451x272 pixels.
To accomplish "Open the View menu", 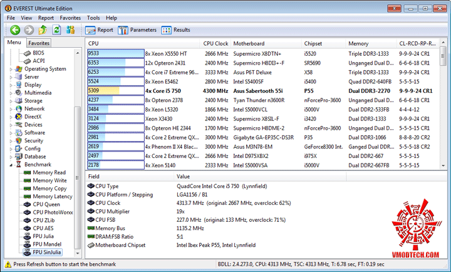I will pos(26,18).
